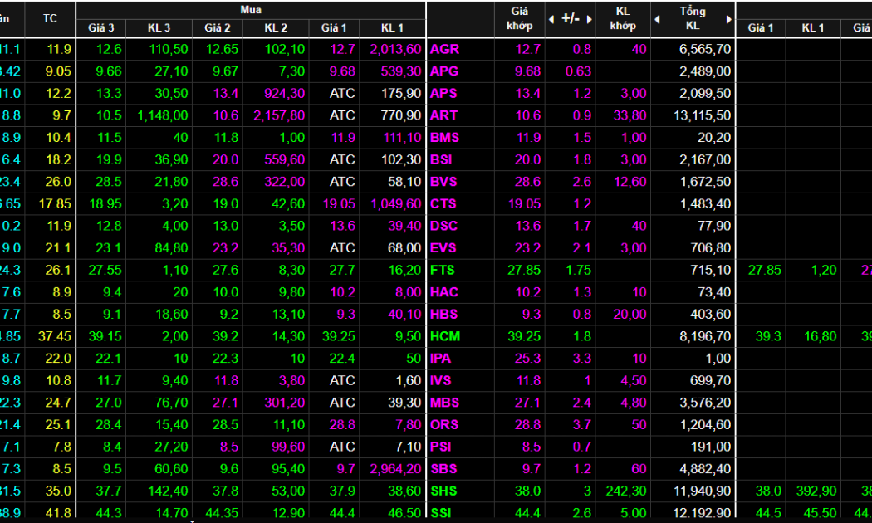Open the FTS stock symbol

[x=442, y=270]
